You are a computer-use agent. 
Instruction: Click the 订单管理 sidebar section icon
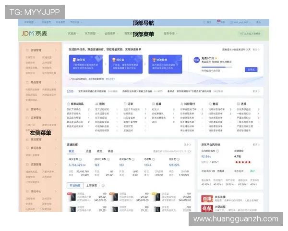tap(27, 118)
